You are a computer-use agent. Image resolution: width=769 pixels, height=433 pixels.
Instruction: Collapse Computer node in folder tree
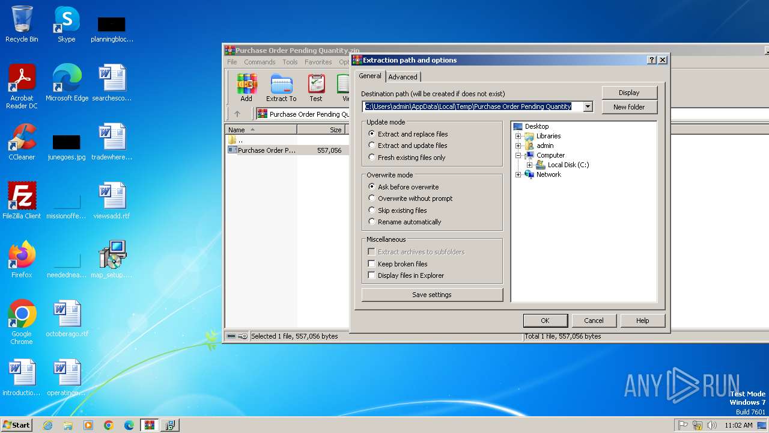click(518, 155)
